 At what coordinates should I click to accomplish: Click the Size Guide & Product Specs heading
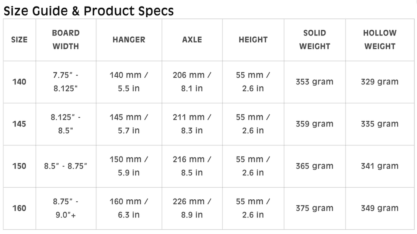point(88,11)
